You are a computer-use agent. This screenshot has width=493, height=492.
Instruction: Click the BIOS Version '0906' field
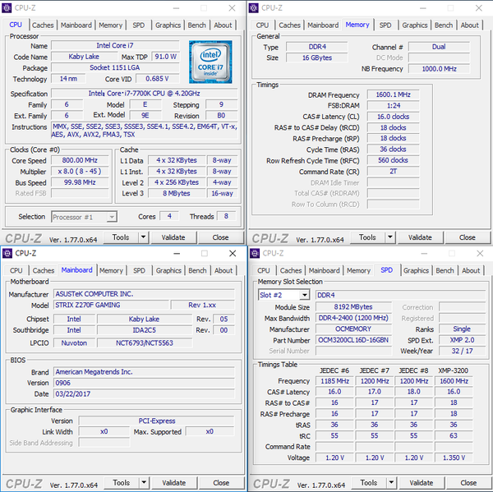pos(144,383)
